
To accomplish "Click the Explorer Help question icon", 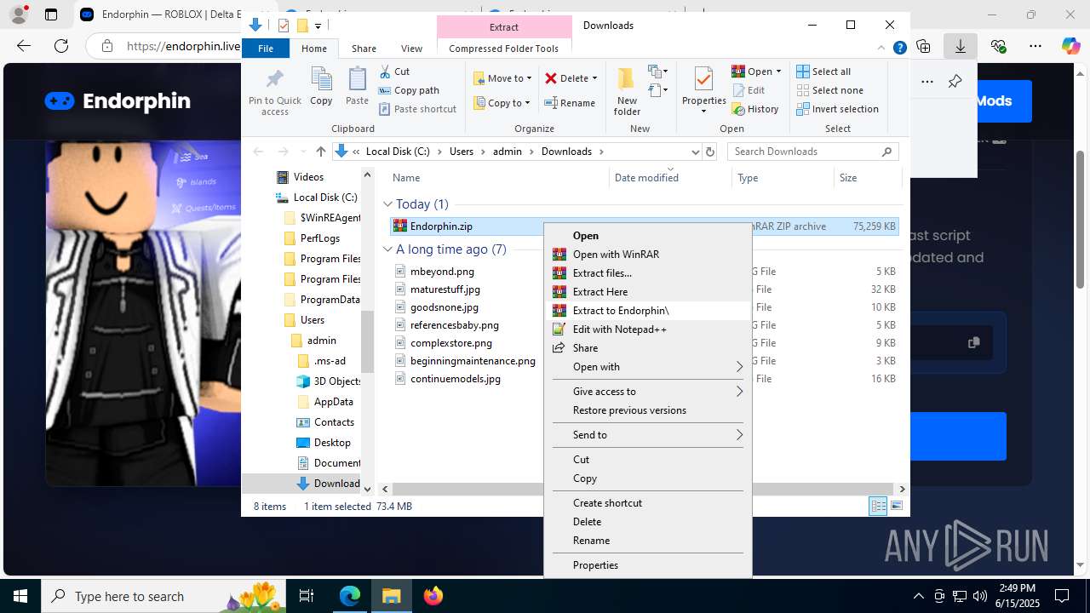I will pos(899,49).
